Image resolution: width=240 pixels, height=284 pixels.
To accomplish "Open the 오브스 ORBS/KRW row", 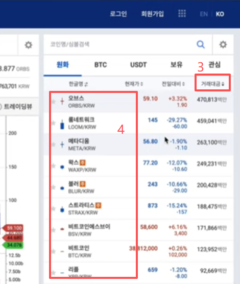I will click(138, 102).
